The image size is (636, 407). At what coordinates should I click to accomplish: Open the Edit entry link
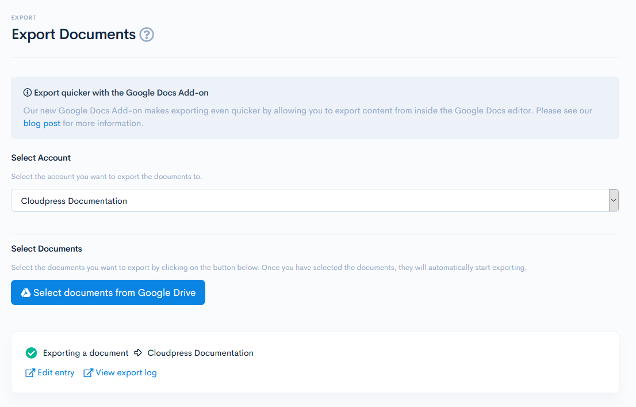(56, 372)
